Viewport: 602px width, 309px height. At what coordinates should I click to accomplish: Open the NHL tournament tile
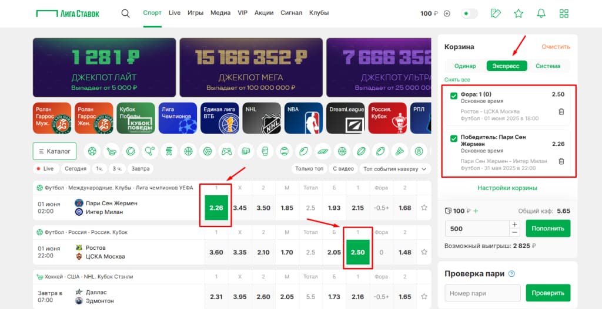pyautogui.click(x=262, y=118)
